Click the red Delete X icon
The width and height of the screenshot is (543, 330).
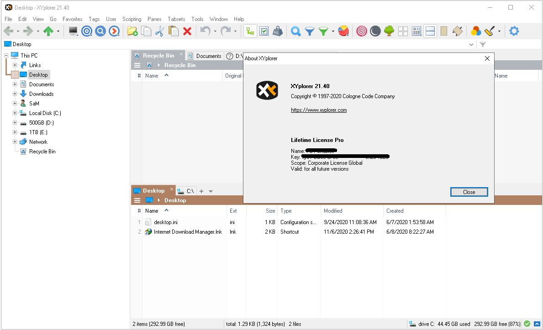[187, 31]
